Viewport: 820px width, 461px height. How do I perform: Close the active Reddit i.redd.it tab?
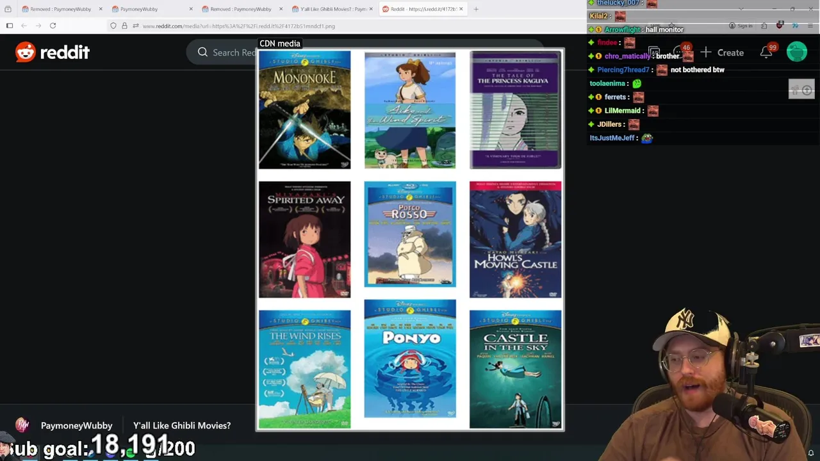click(x=461, y=9)
